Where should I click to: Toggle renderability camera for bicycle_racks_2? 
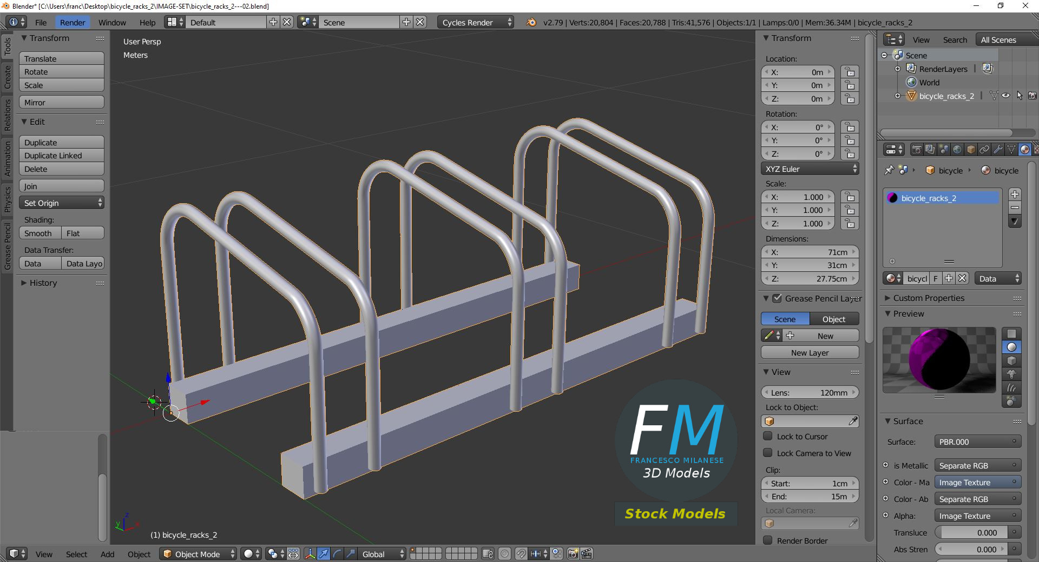[x=1033, y=96]
